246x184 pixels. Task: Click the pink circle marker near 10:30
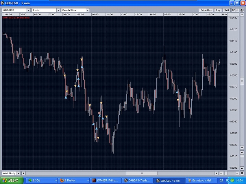pyautogui.click(x=99, y=113)
